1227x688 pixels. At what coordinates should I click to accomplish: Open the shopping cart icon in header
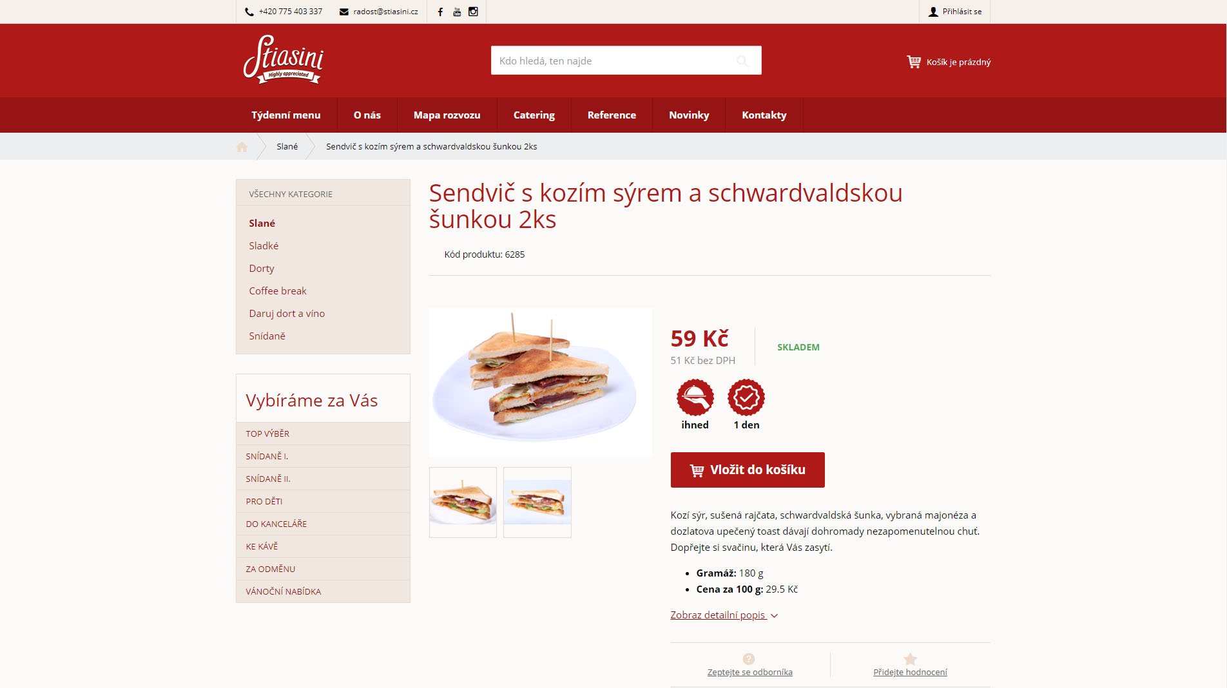(914, 62)
